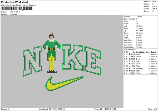Click the black swatch for thread 1204

point(130,71)
